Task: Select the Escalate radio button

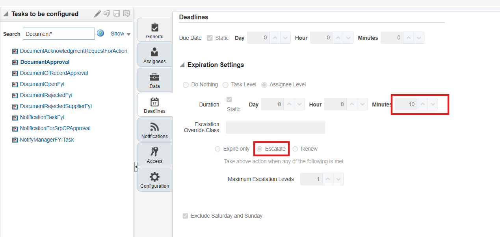Action: [x=260, y=149]
